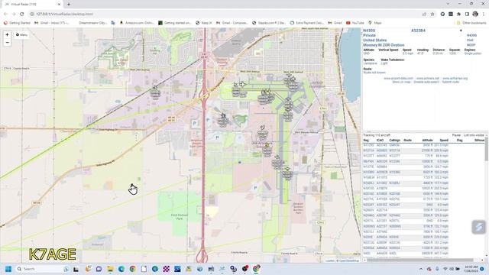The image size is (489, 275).
Task: Open the Chrome profile avatar
Action: (475, 14)
